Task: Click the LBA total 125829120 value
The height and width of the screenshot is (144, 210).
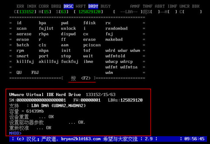Action: tap(89, 12)
